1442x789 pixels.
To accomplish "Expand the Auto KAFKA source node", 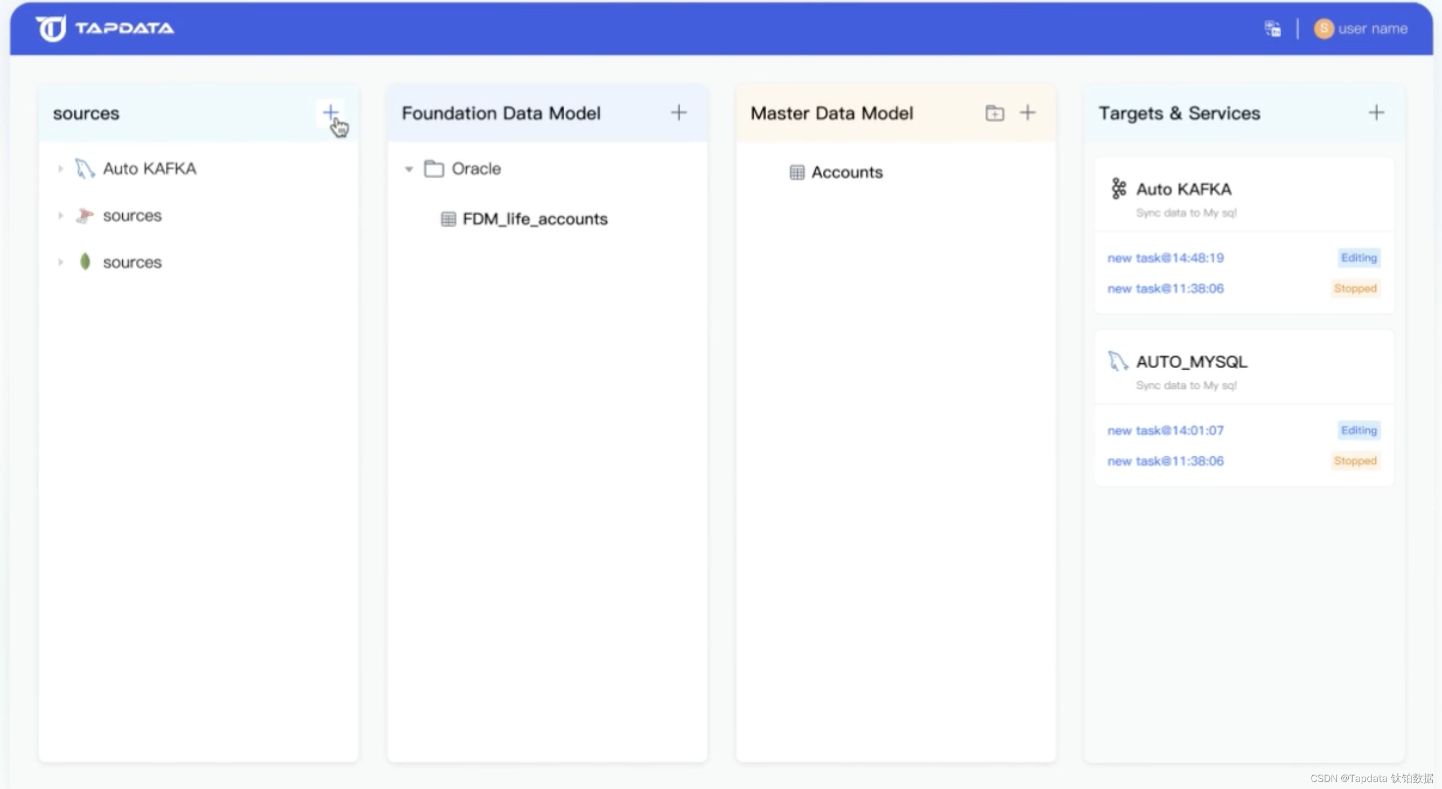I will coord(60,168).
